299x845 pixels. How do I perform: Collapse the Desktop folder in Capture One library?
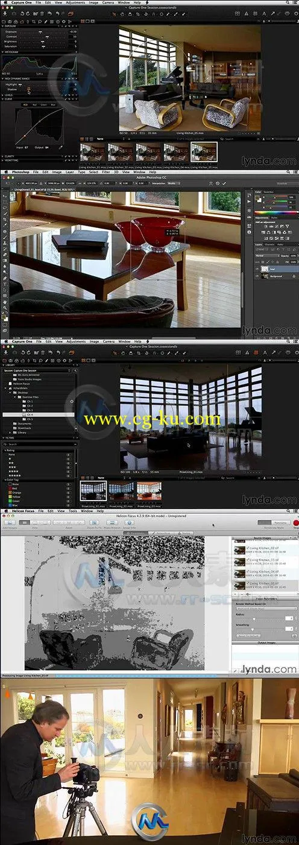coord(10,393)
